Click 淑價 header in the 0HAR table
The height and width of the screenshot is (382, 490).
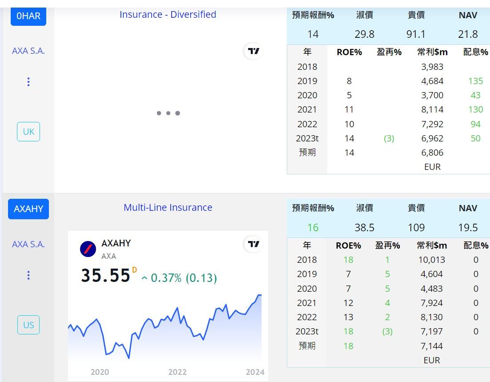[x=364, y=15]
